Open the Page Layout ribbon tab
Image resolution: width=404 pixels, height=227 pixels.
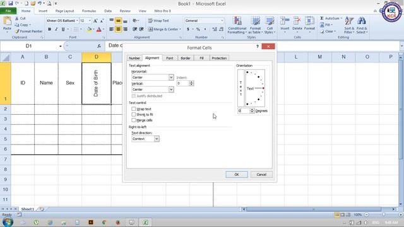click(64, 11)
